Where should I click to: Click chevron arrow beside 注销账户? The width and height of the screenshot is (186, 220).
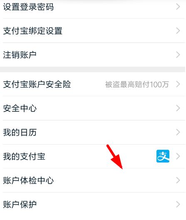coord(178,55)
